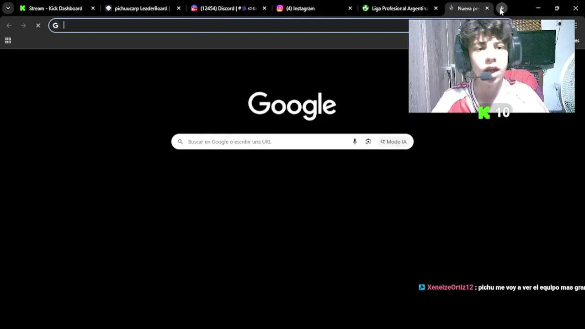Start voice search with microphone icon

point(355,142)
